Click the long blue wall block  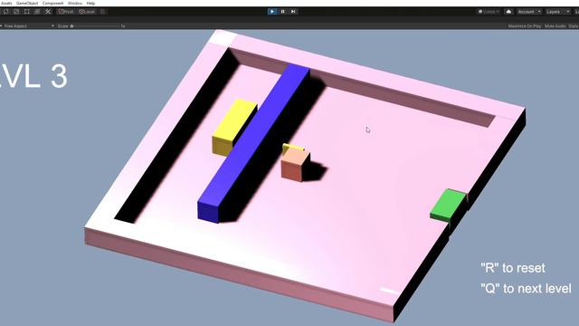point(253,143)
